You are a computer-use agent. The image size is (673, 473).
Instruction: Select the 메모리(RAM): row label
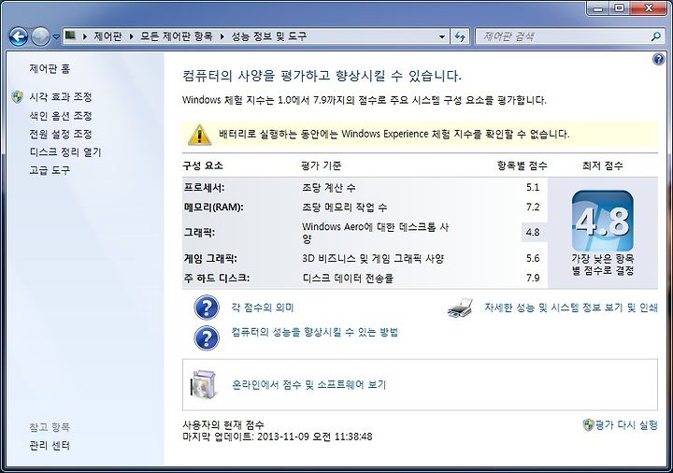coord(213,208)
